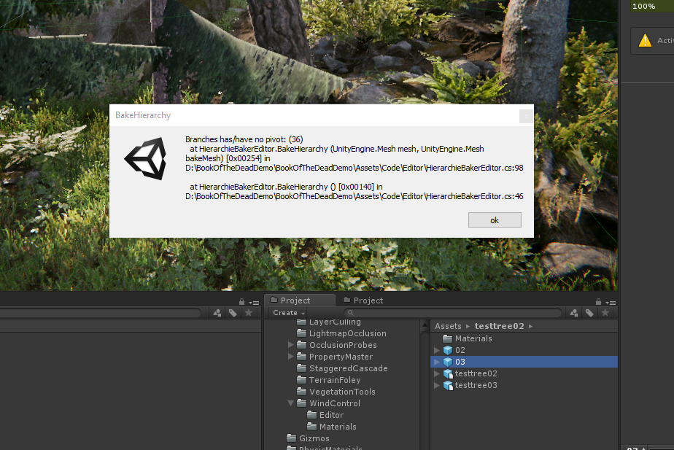Switch to the rightmost Project tab
Screen dimensions: 674x450
tap(368, 300)
